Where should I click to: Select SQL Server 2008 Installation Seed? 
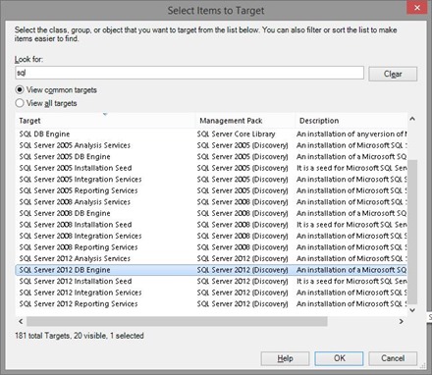click(211, 225)
